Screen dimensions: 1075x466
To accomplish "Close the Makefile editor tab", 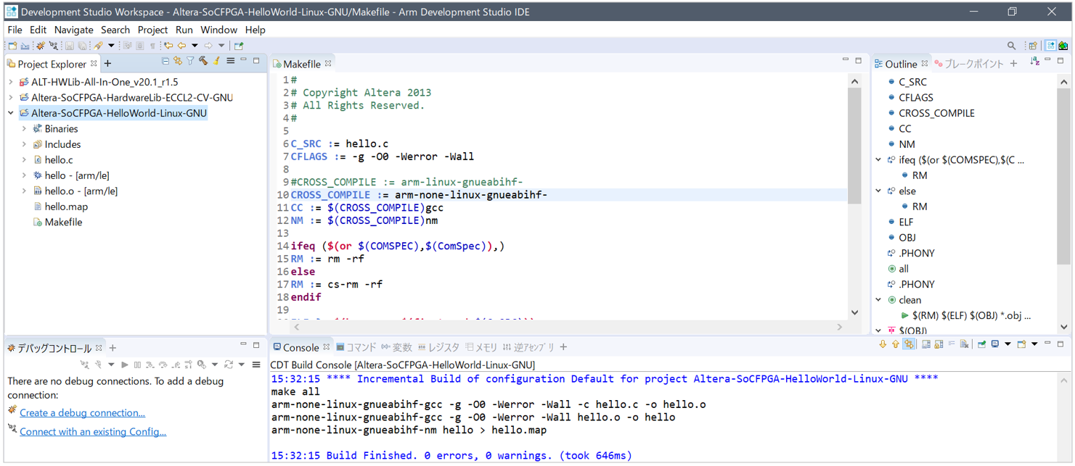I will point(328,64).
